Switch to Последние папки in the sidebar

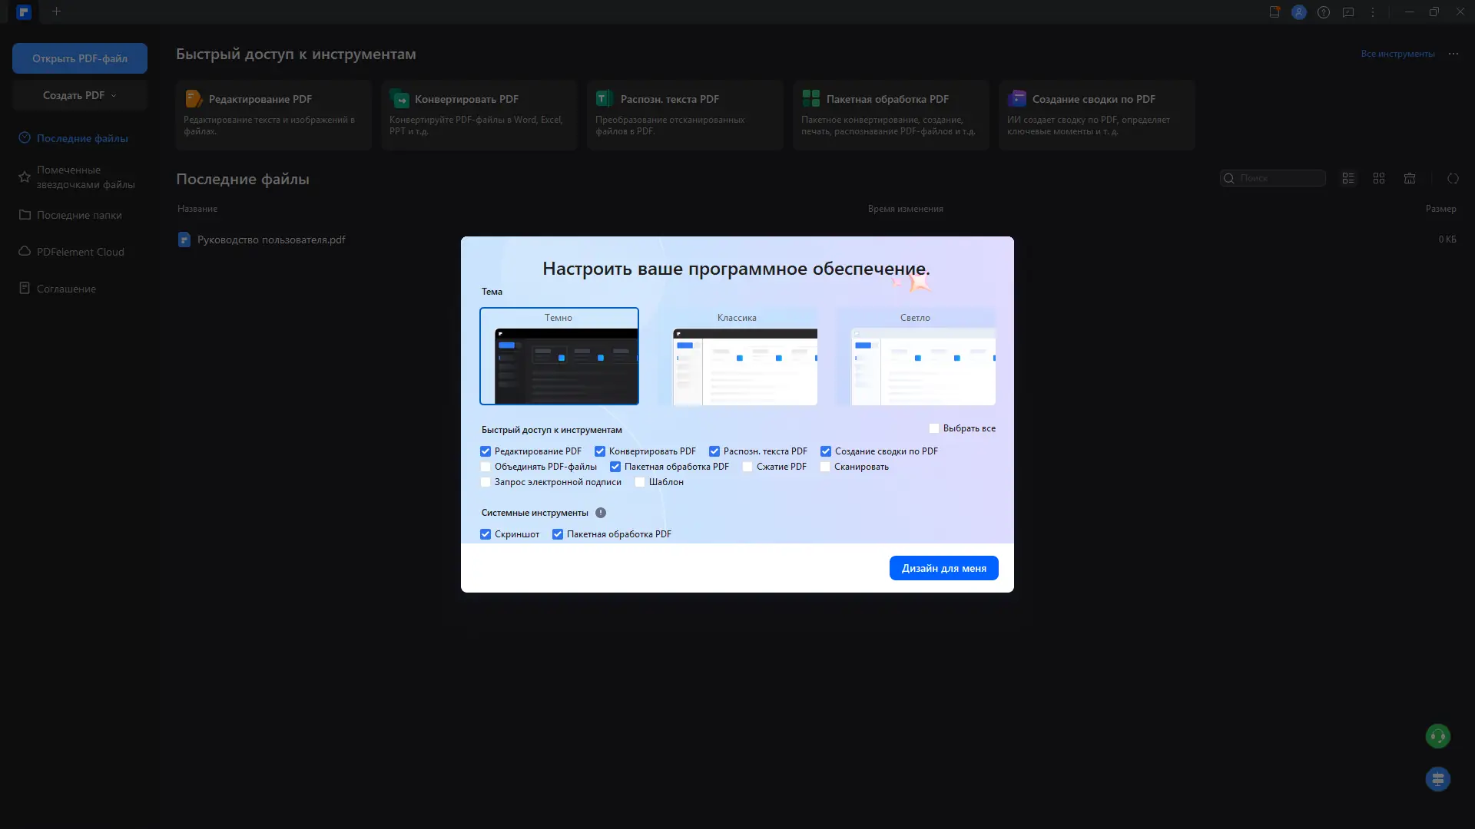[x=79, y=215]
